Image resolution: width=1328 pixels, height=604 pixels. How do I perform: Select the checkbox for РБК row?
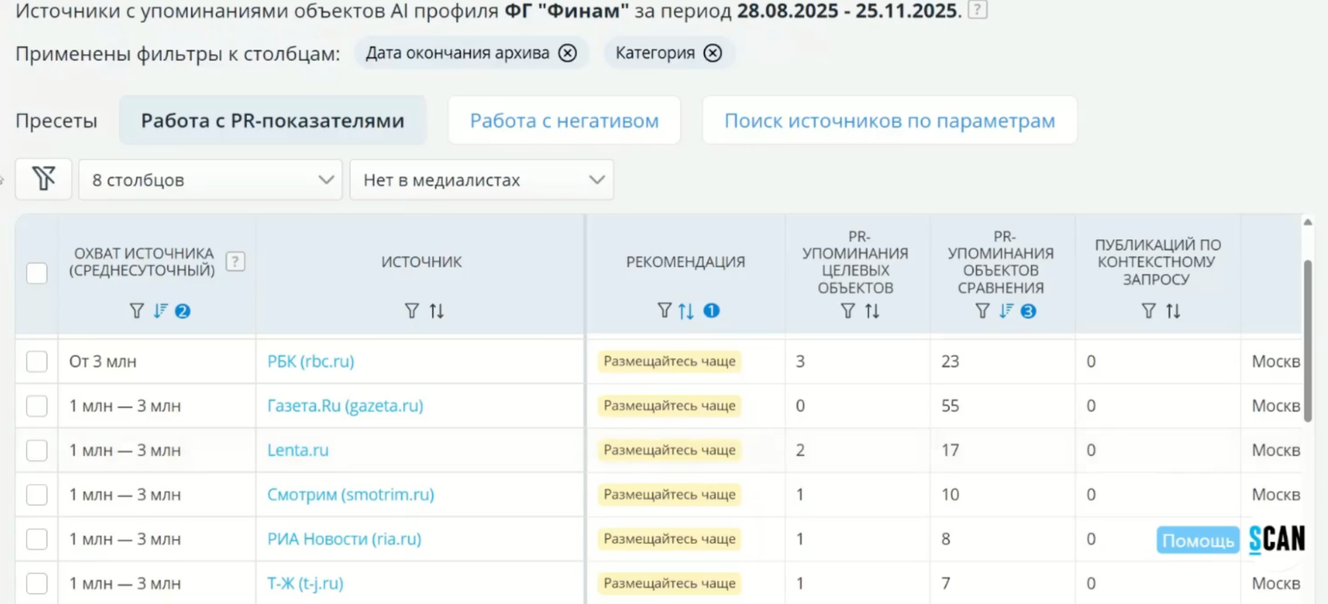pos(37,361)
